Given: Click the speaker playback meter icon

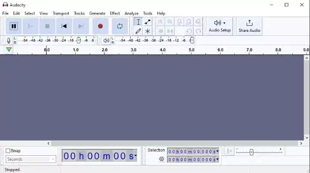Looking at the screenshot, I should pyautogui.click(x=106, y=41).
